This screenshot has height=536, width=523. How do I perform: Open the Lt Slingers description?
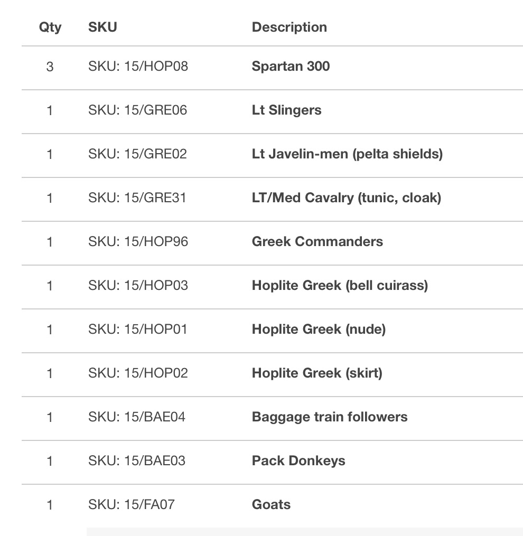tap(286, 110)
